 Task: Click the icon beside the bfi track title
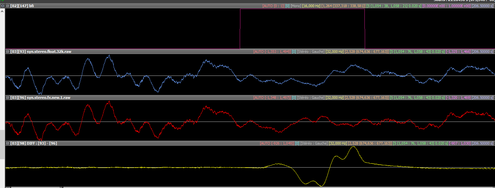pyautogui.click(x=8, y=6)
